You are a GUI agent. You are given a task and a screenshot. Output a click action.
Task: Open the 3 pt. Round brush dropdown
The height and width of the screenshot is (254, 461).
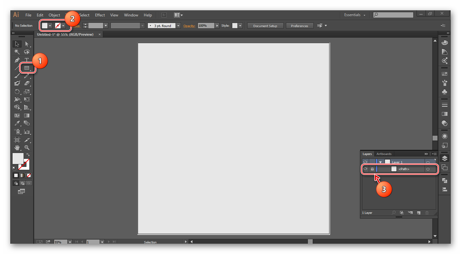pos(178,26)
